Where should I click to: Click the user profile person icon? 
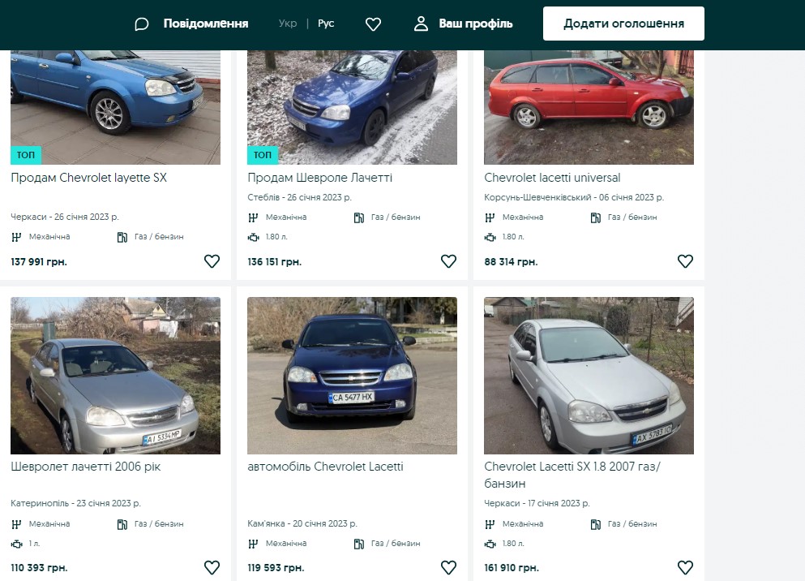tap(421, 24)
